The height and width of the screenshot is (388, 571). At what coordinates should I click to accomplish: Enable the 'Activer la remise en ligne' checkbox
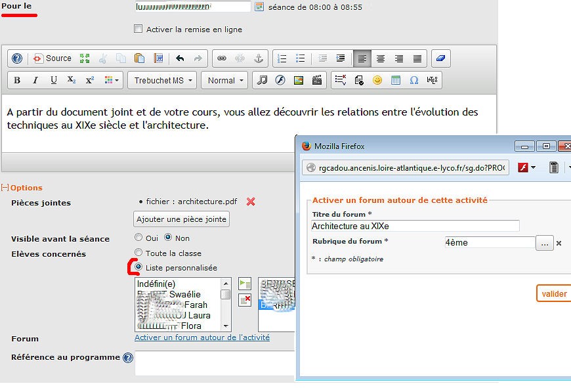(138, 29)
